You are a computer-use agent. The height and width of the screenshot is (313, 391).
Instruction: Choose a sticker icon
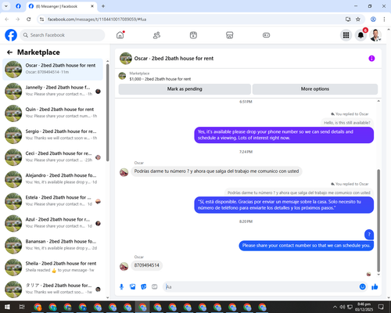click(x=144, y=287)
